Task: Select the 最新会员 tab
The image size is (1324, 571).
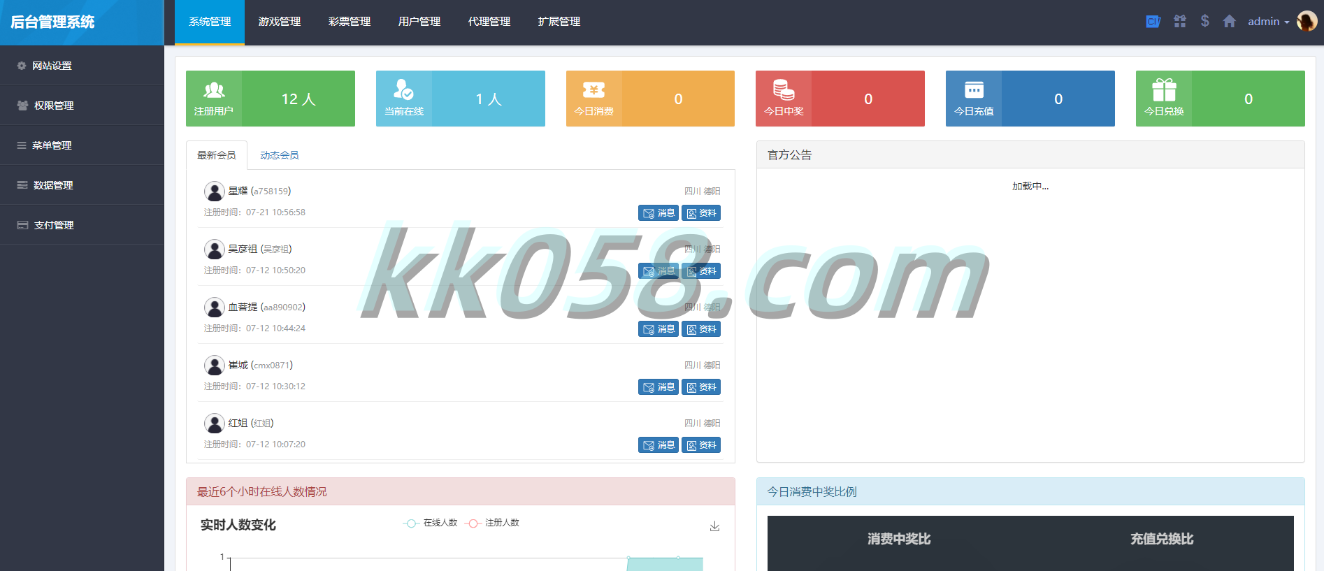Action: click(217, 155)
